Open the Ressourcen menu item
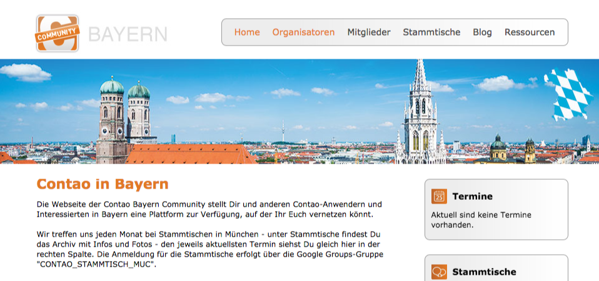 530,32
